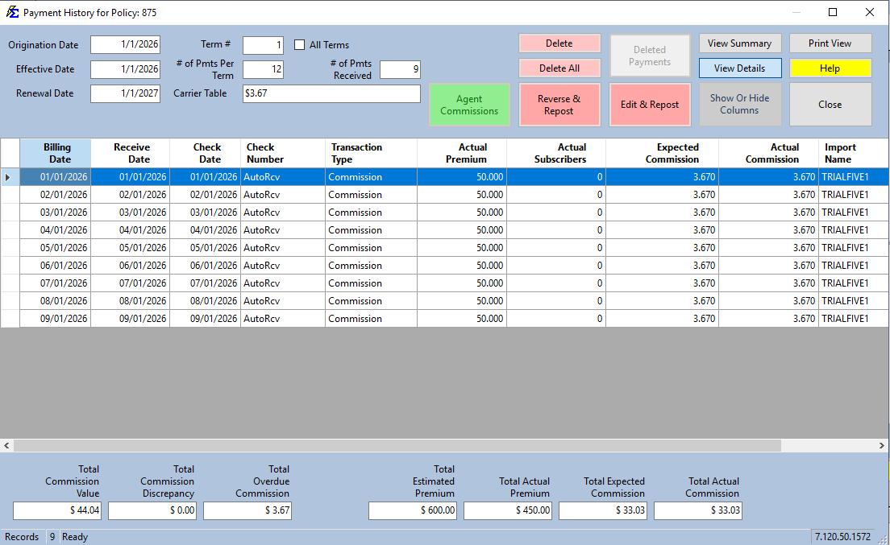The image size is (890, 545).
Task: Sort by Actual Commission column header
Action: [768, 153]
